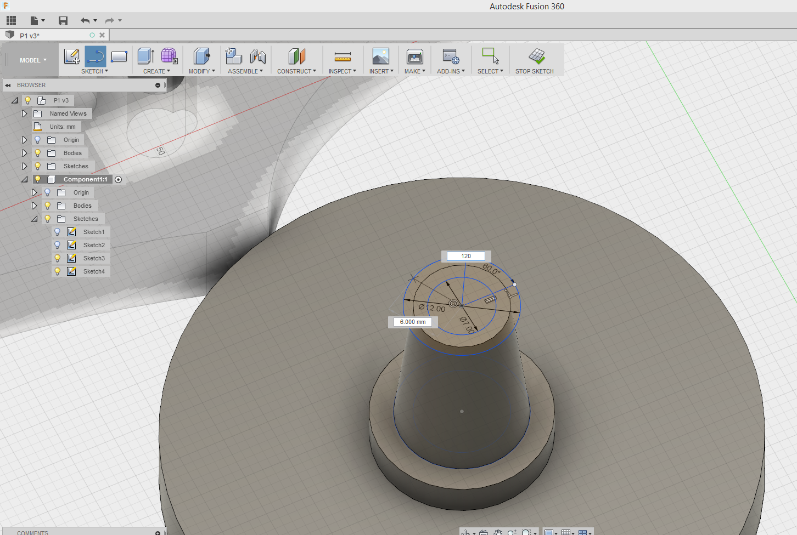Select the New Component tool icon

pos(234,56)
